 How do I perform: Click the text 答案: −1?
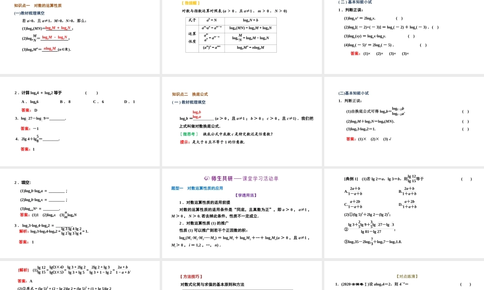point(30,129)
